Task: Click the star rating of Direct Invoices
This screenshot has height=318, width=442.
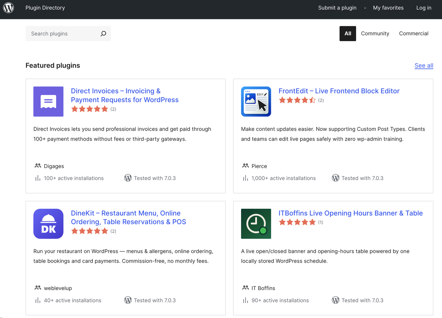Action: tap(90, 109)
